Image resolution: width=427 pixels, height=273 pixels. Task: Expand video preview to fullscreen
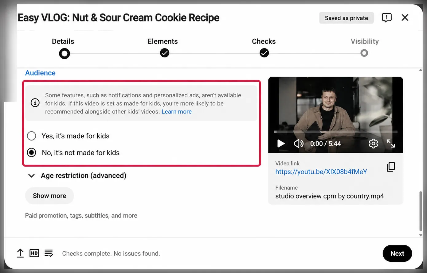pyautogui.click(x=390, y=144)
